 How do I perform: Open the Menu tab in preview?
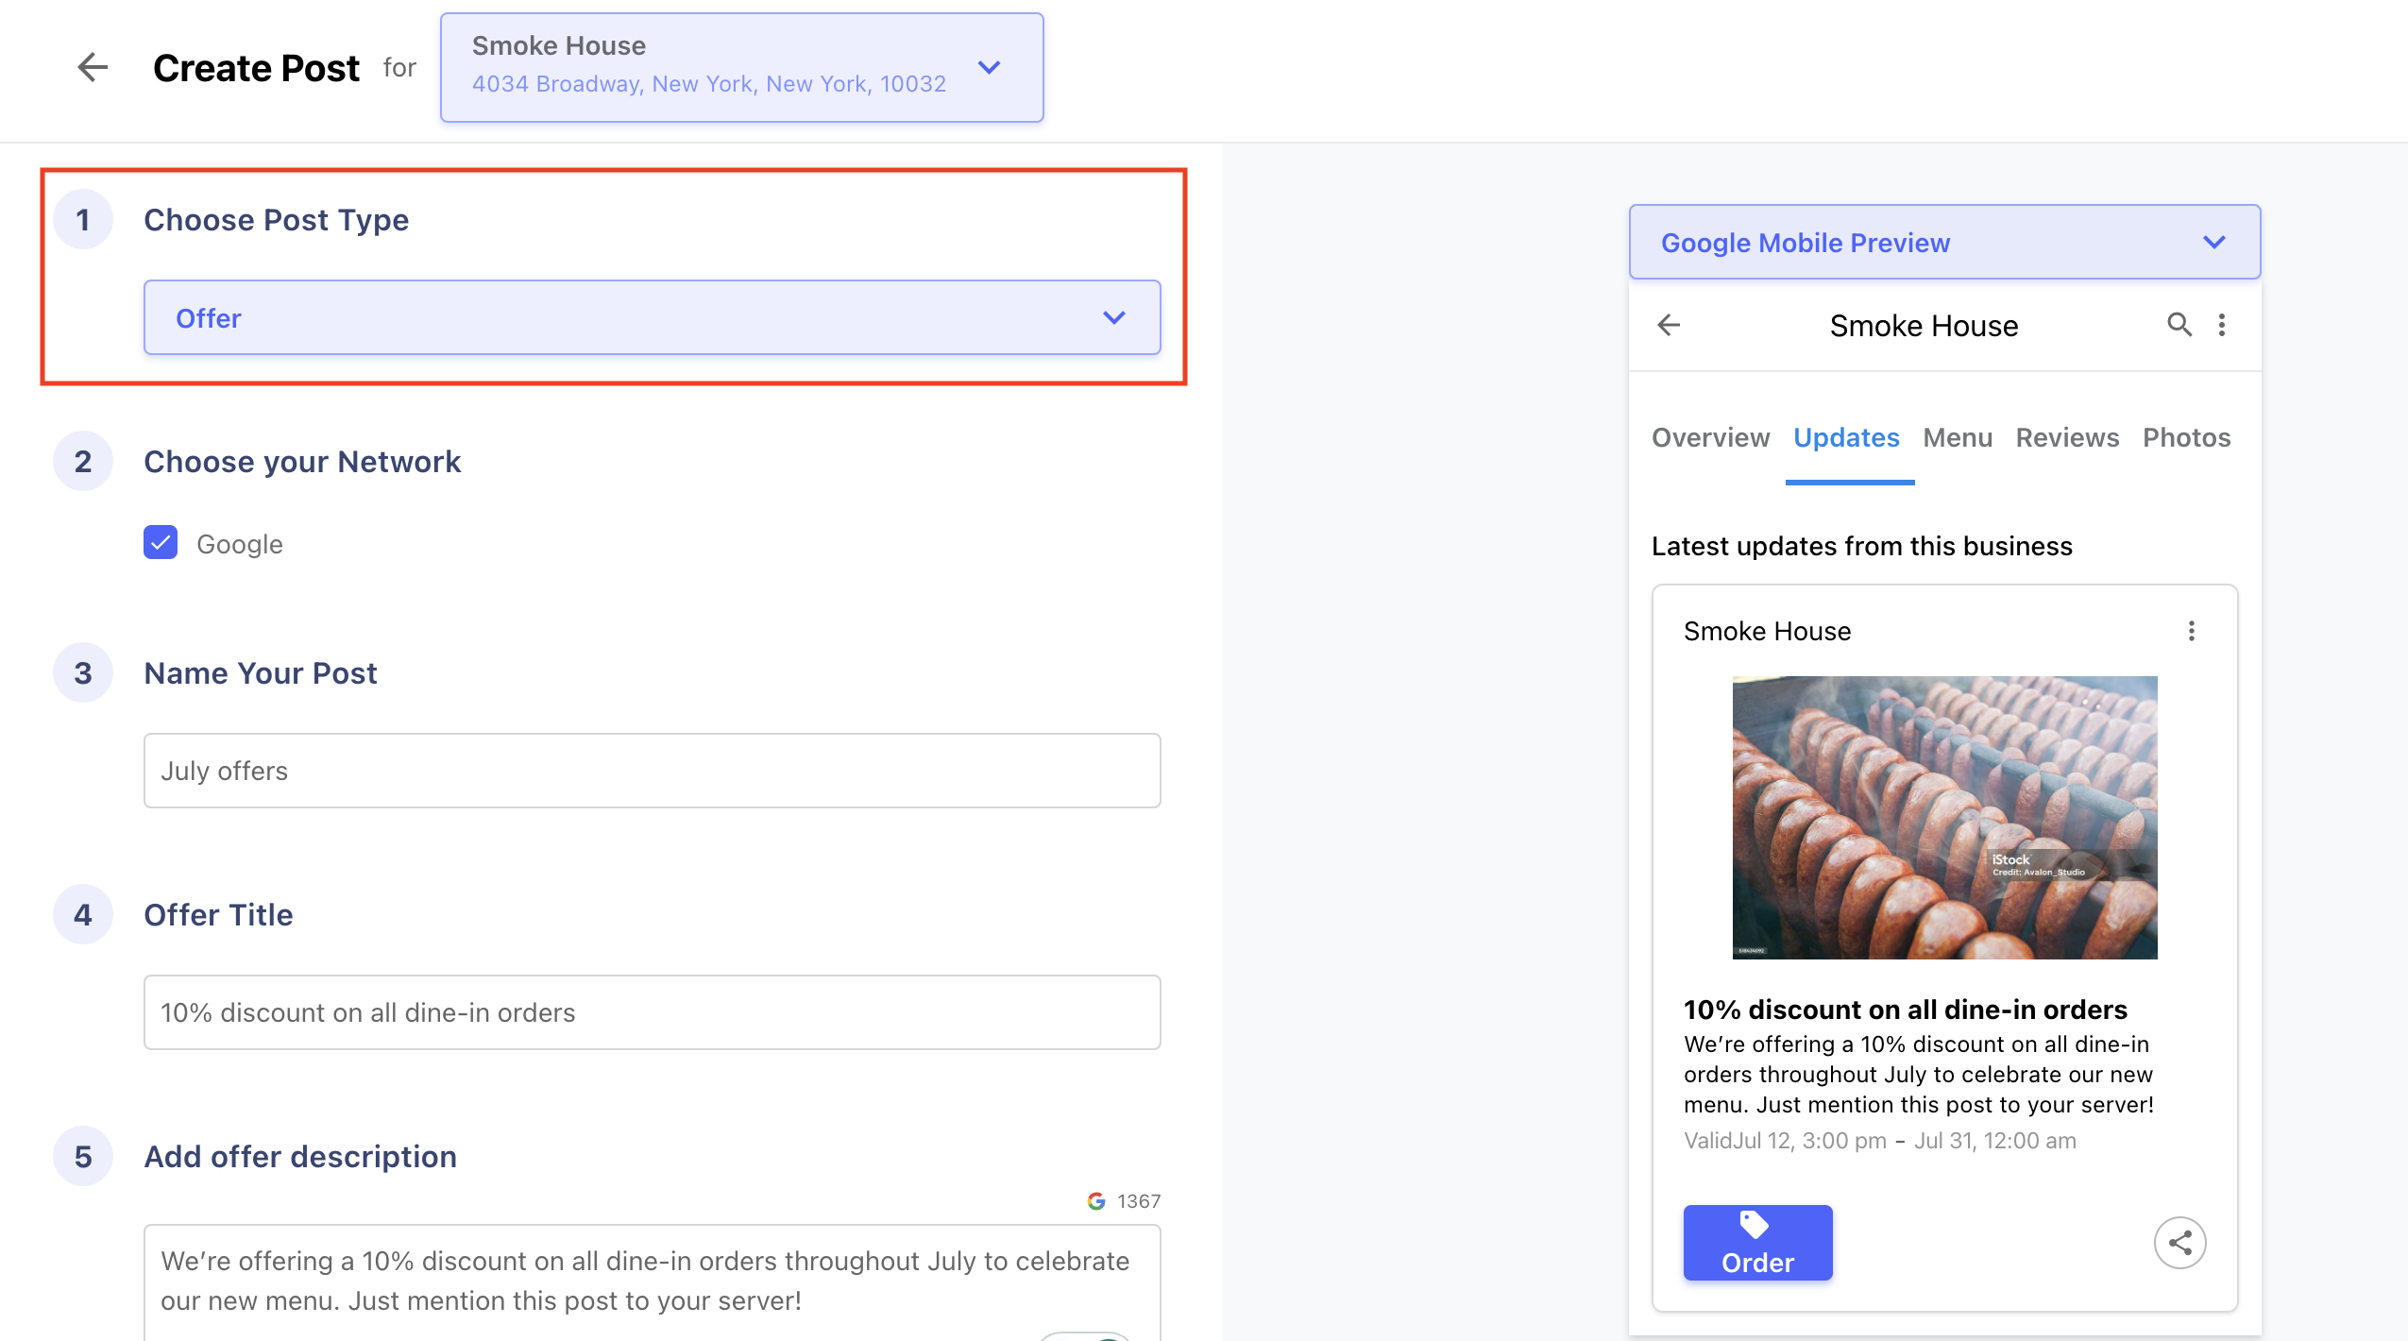click(1958, 437)
